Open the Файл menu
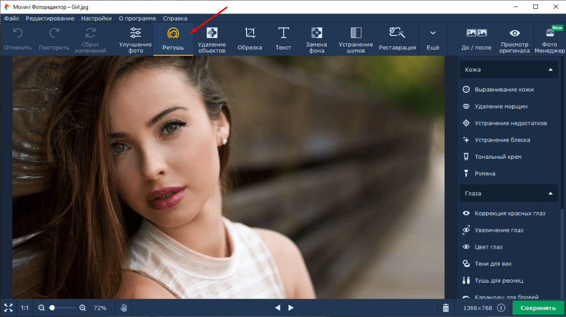 pos(11,18)
